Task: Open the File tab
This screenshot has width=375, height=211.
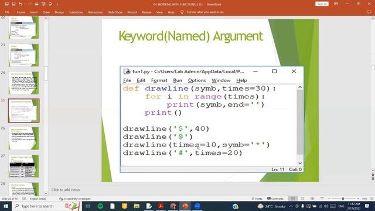Action: click(7, 12)
